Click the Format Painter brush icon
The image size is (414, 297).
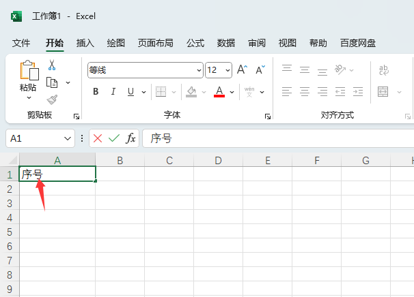tap(53, 99)
